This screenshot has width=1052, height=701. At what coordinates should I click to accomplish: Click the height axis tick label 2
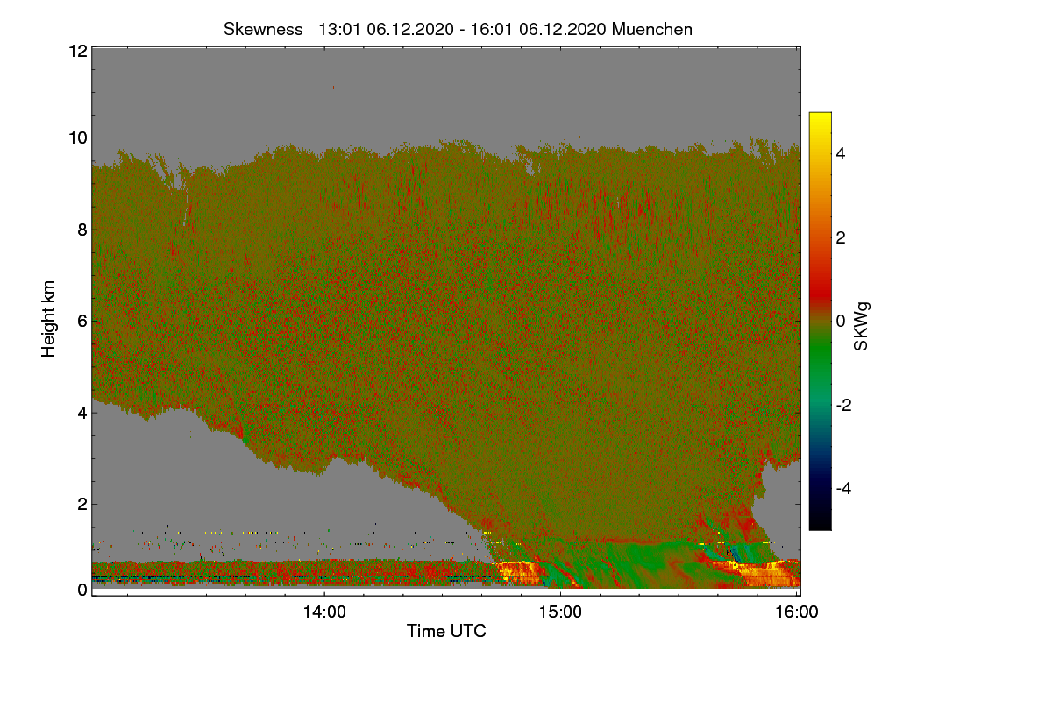pos(82,503)
